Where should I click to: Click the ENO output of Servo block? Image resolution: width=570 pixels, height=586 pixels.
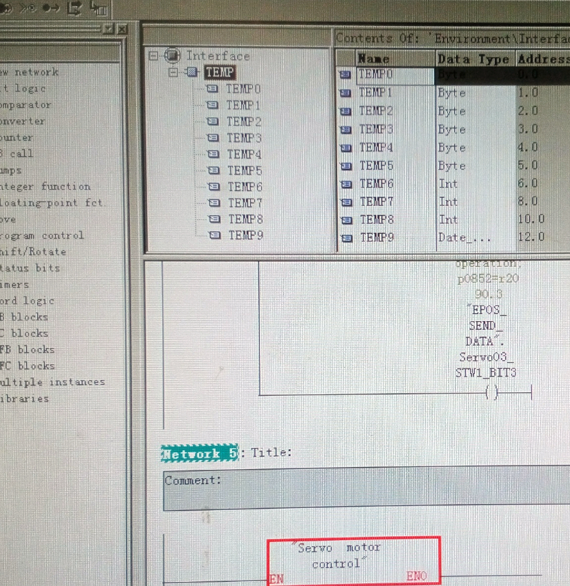[417, 576]
